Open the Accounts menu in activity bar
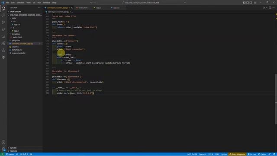Screen dimensions: 277x156 [3, 142]
